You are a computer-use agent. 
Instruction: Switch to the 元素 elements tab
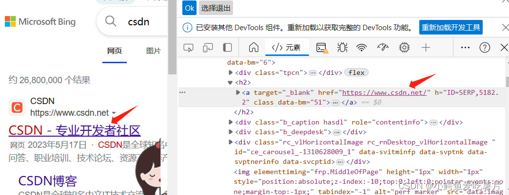point(287,48)
